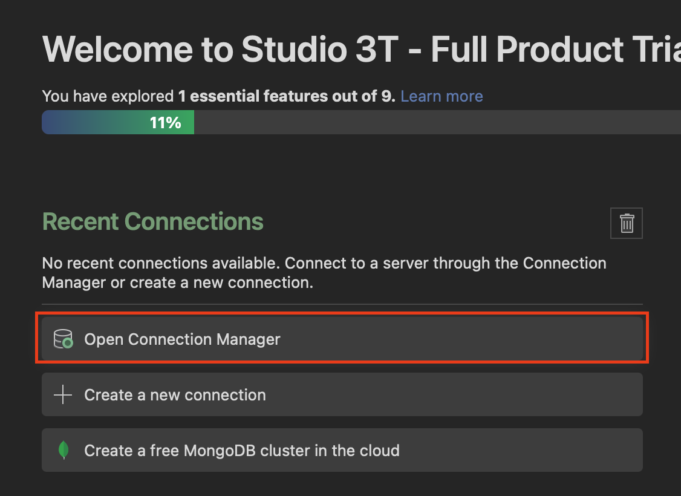
Task: Select the Create a new connection text
Action: tap(175, 395)
